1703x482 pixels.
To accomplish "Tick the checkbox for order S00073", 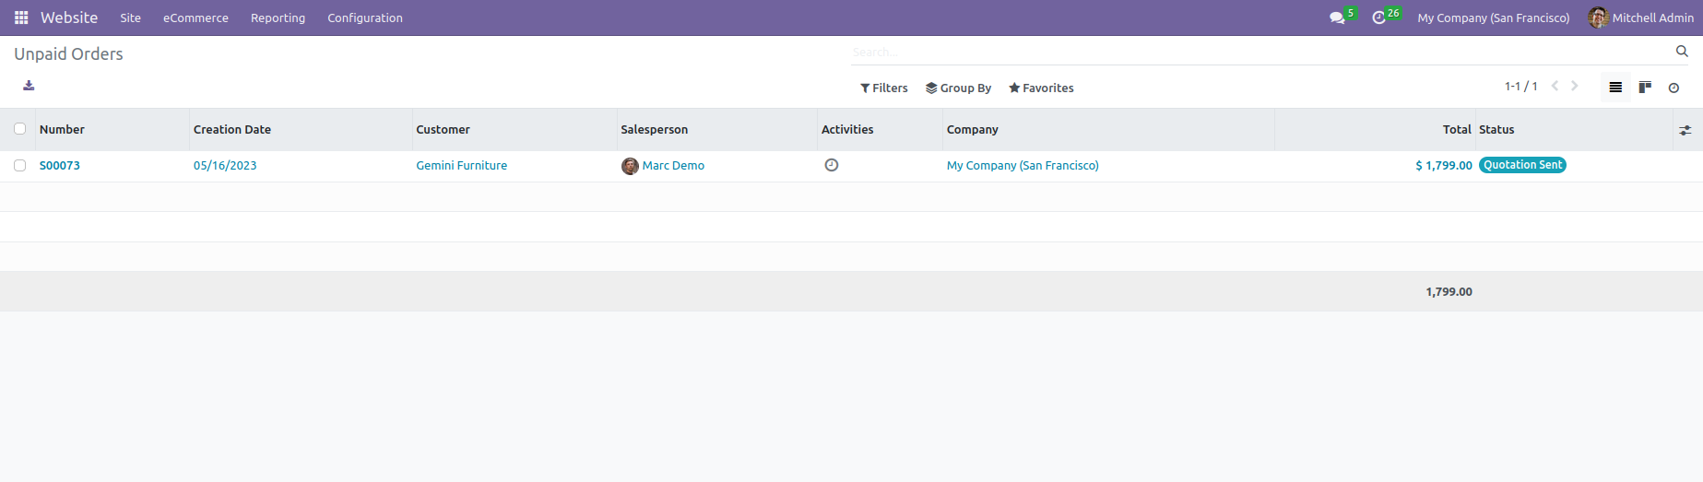I will [x=19, y=166].
